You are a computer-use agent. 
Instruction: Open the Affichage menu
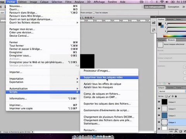pyautogui.click(x=99, y=2)
